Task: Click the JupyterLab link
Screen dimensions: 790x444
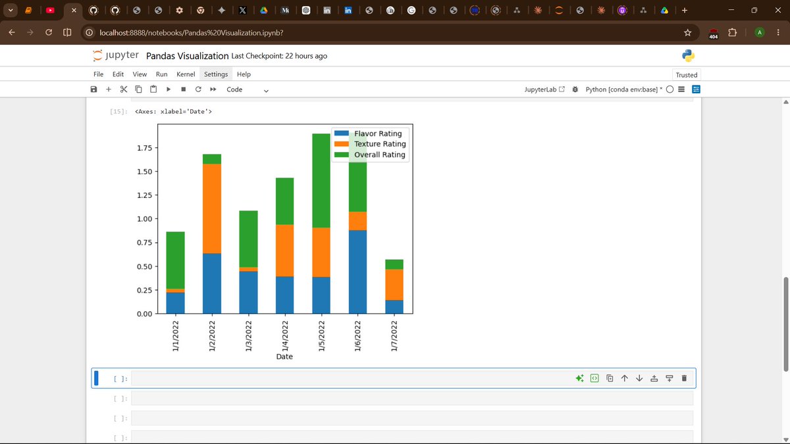Action: (544, 89)
